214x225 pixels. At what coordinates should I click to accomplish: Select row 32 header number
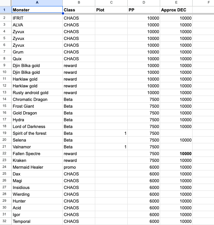pos(6,221)
